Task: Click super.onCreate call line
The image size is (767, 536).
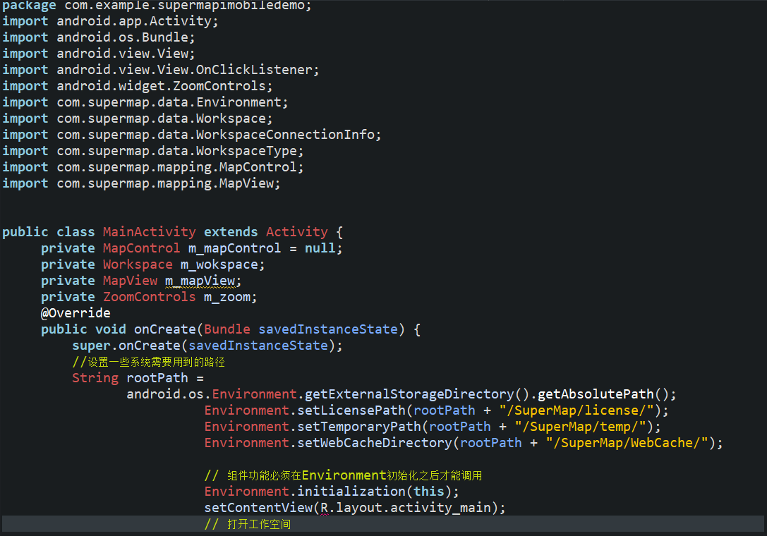Action: 207,346
